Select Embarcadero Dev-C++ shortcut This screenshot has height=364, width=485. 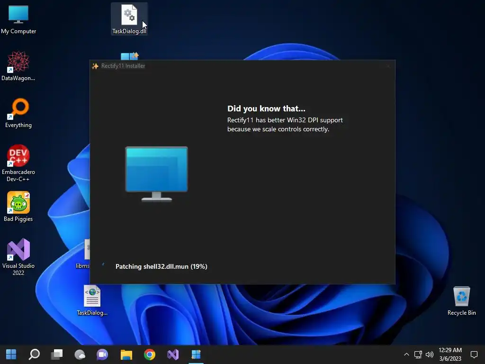click(18, 163)
